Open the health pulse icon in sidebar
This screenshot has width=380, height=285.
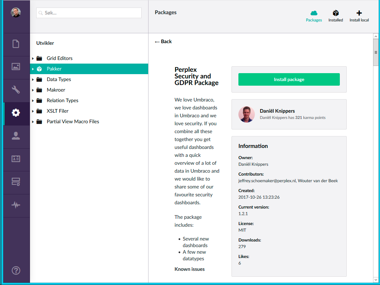[16, 205]
